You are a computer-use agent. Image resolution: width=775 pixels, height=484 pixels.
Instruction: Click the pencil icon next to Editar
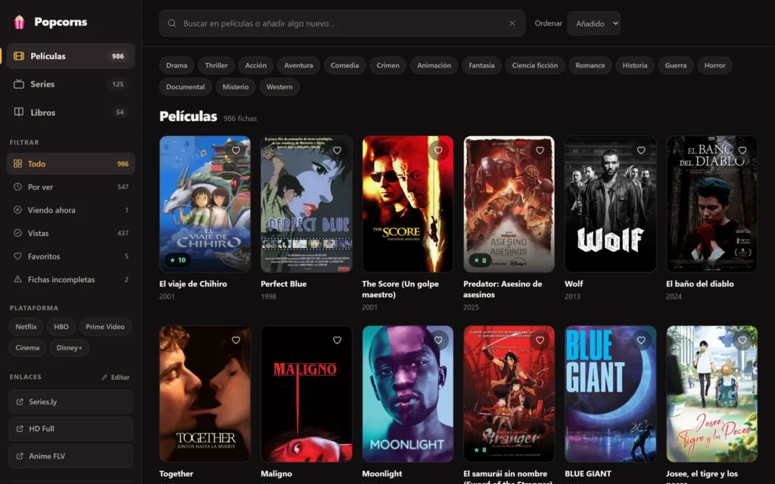click(x=104, y=377)
